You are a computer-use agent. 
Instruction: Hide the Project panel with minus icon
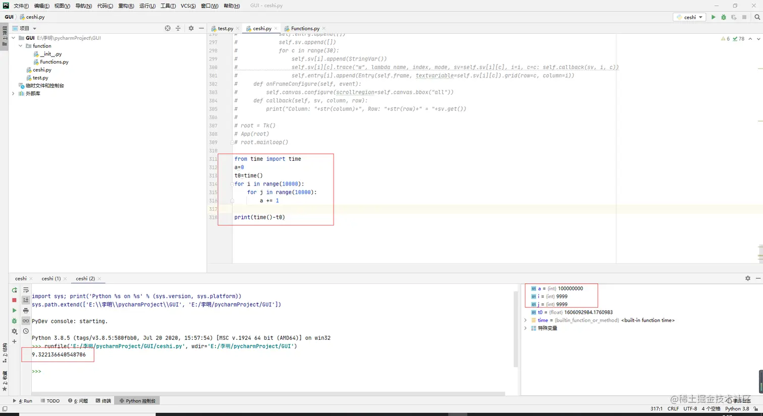pyautogui.click(x=201, y=28)
